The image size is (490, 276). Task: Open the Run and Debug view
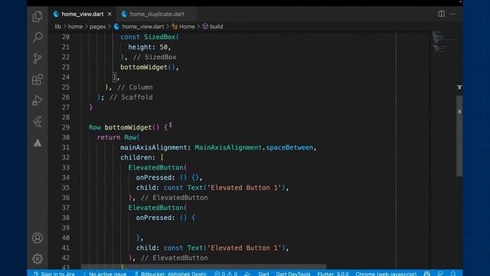click(38, 100)
